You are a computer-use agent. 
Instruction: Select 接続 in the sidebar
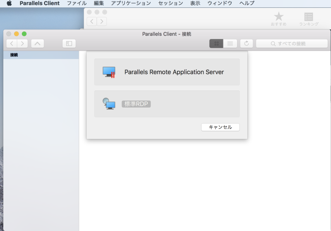pos(41,55)
